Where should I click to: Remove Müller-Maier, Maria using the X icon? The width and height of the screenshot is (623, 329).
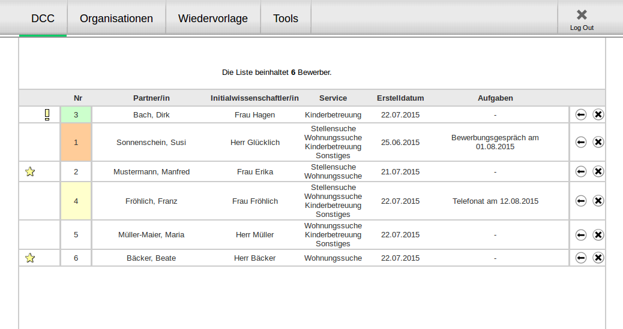[598, 234]
